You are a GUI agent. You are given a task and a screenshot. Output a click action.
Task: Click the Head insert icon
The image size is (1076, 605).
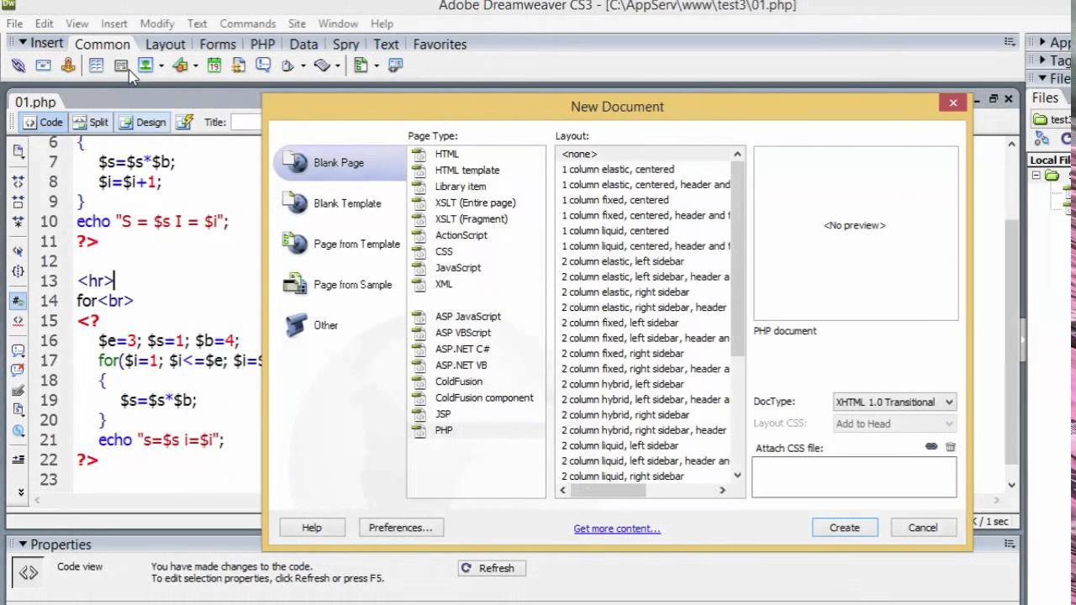(287, 66)
